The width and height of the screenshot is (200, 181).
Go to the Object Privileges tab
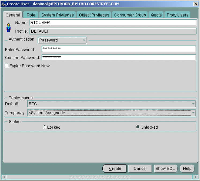[94, 15]
